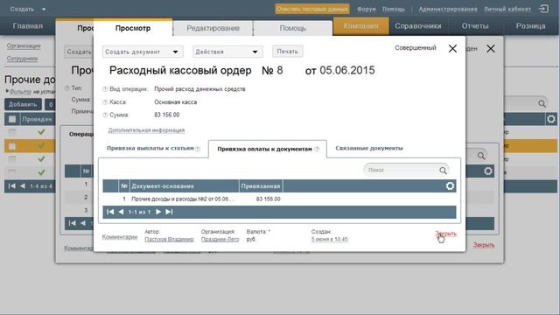The image size is (560, 315).
Task: Select row 'Прочие доходы и расходы №2'
Action: click(279, 199)
